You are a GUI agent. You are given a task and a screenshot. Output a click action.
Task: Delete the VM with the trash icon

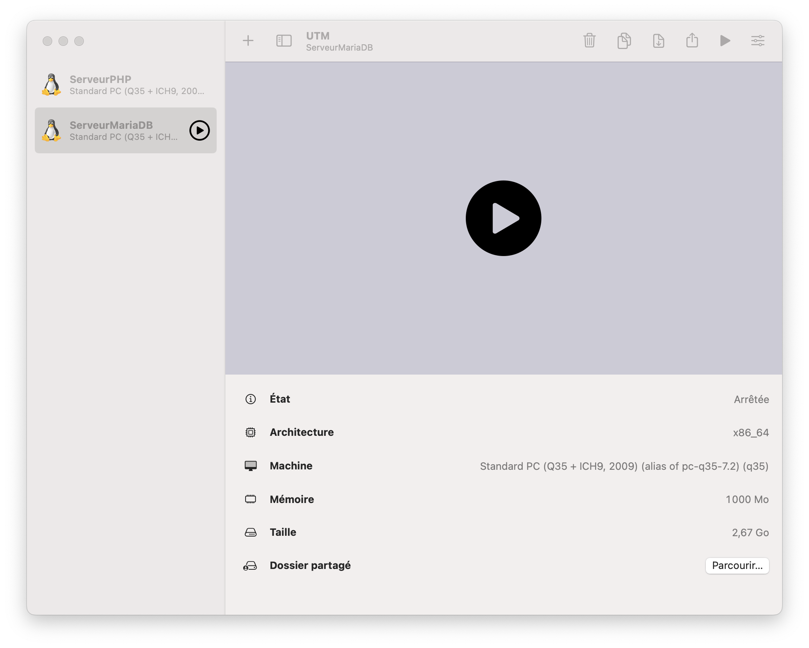click(x=589, y=41)
